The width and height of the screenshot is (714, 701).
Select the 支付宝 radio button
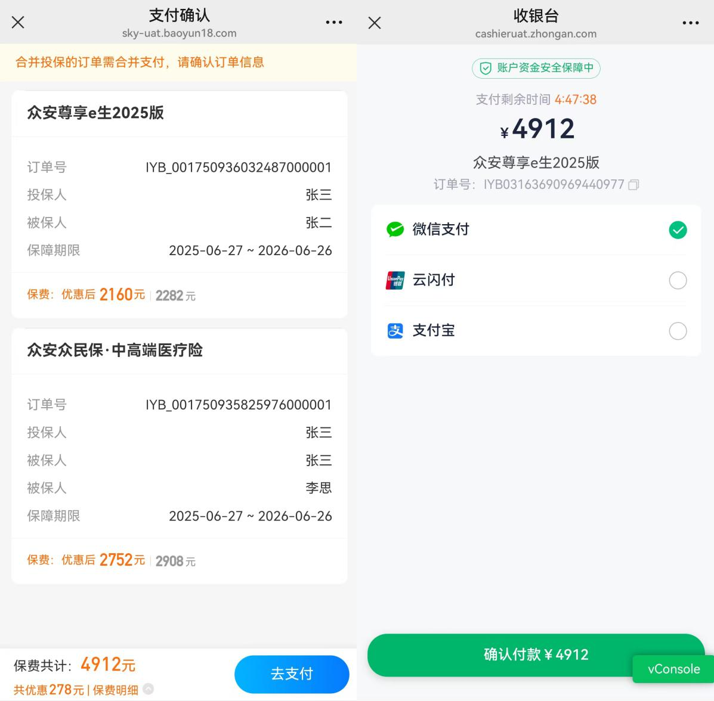[x=678, y=331]
